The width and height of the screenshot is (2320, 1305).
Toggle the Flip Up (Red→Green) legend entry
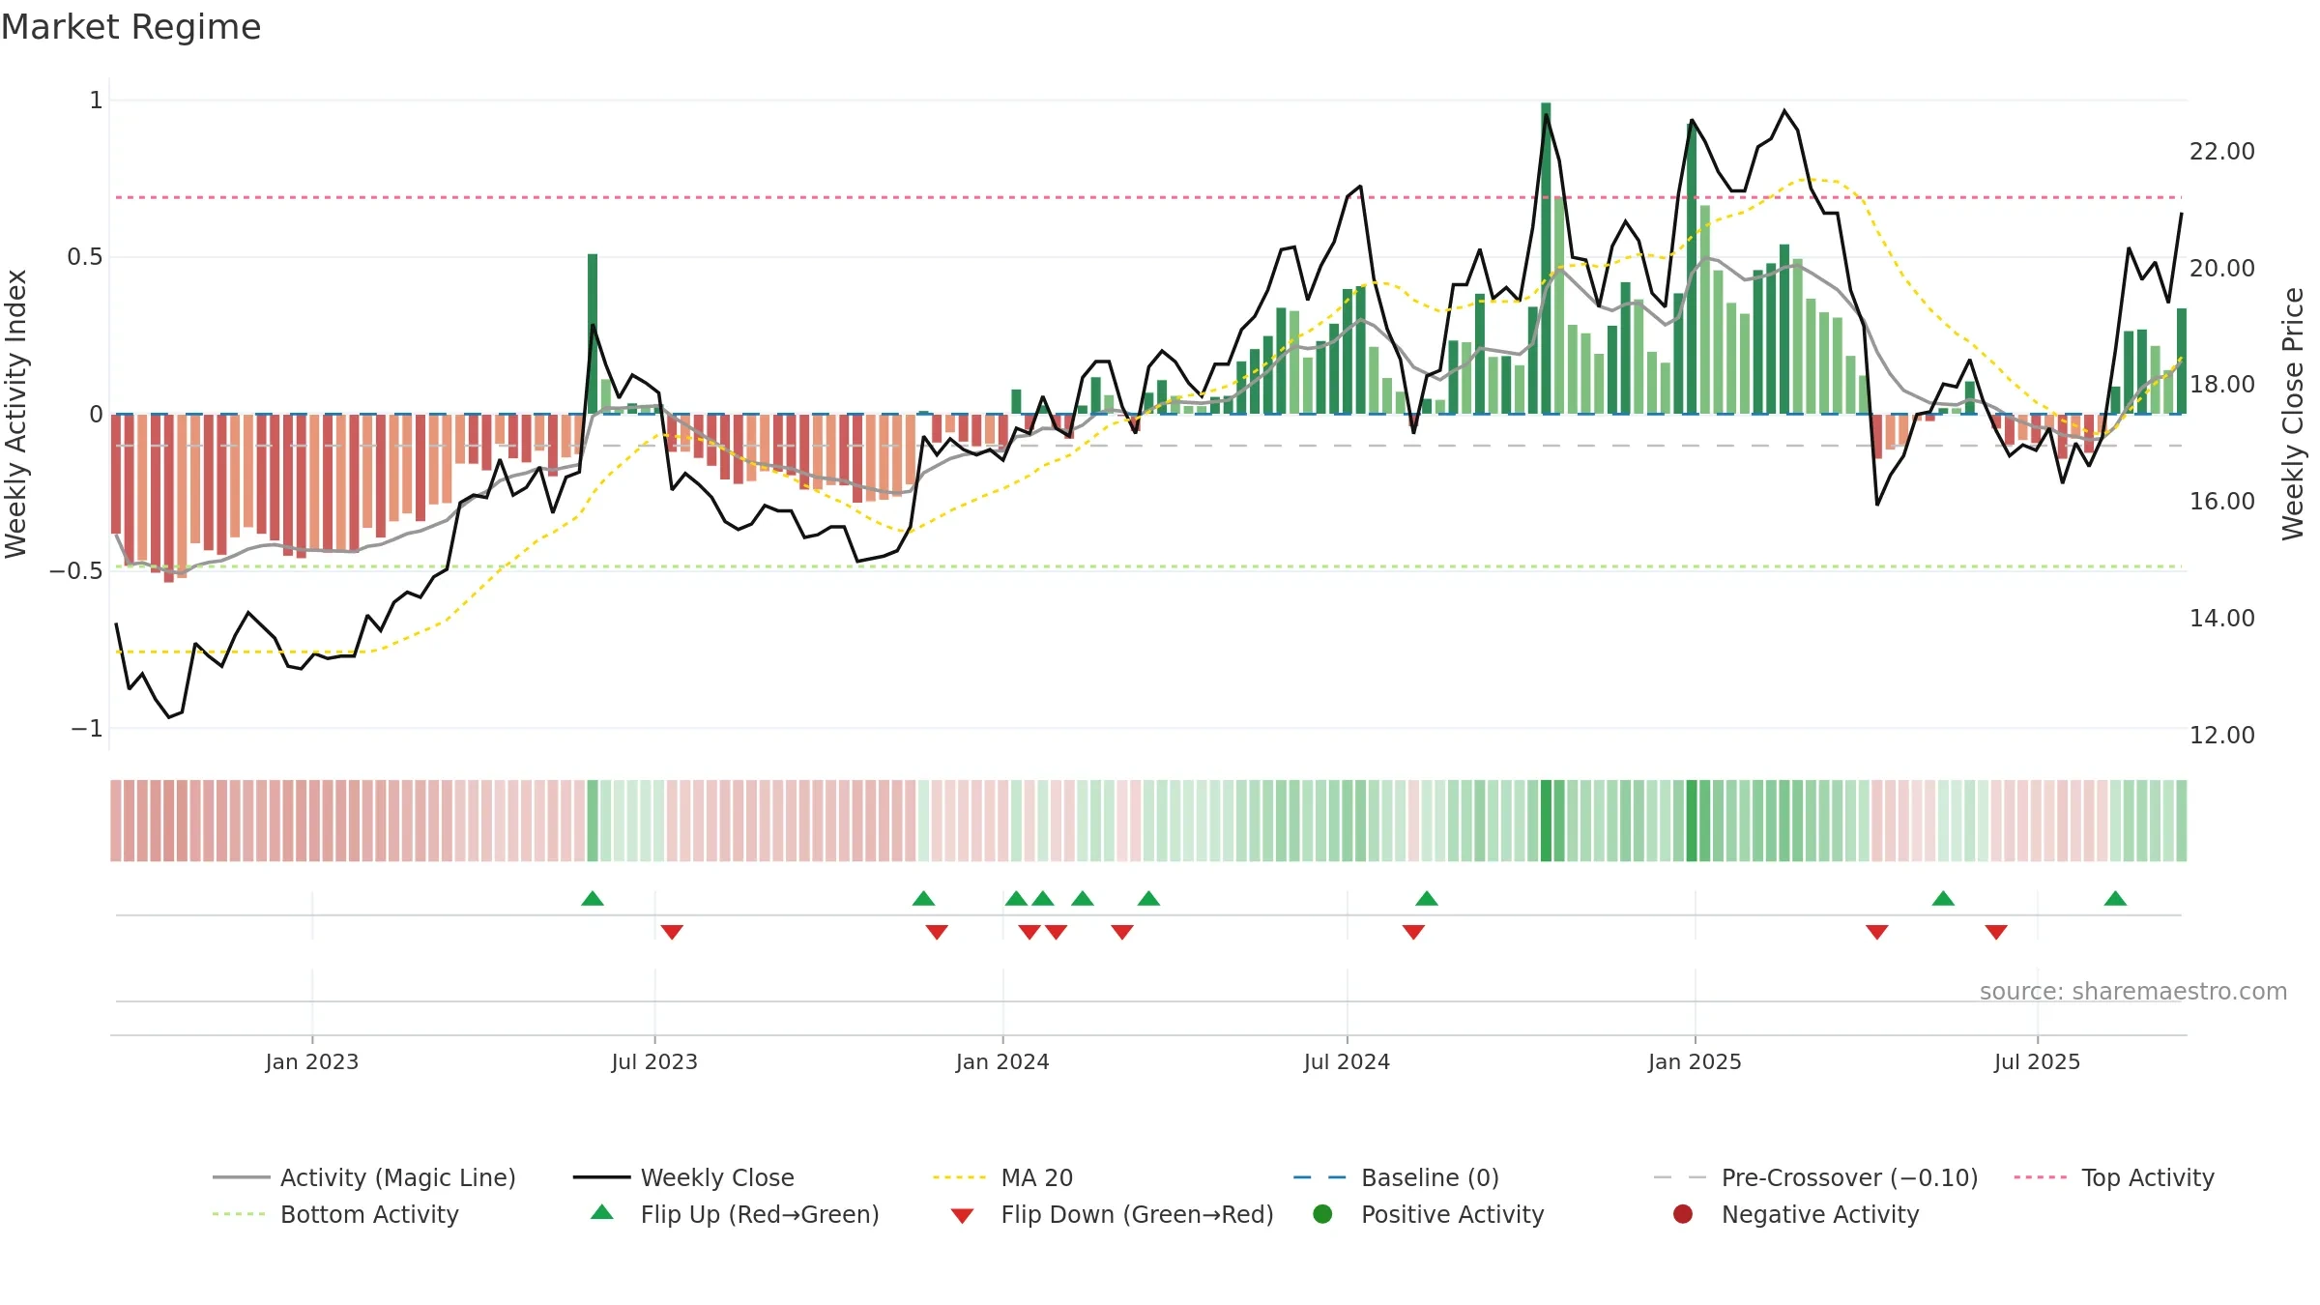click(x=735, y=1214)
